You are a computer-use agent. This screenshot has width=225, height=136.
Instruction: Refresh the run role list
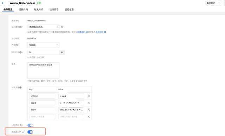pyautogui.click(x=62, y=27)
